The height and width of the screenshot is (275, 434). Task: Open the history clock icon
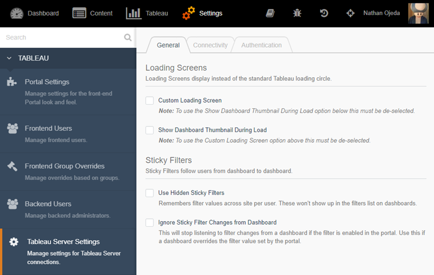[324, 13]
